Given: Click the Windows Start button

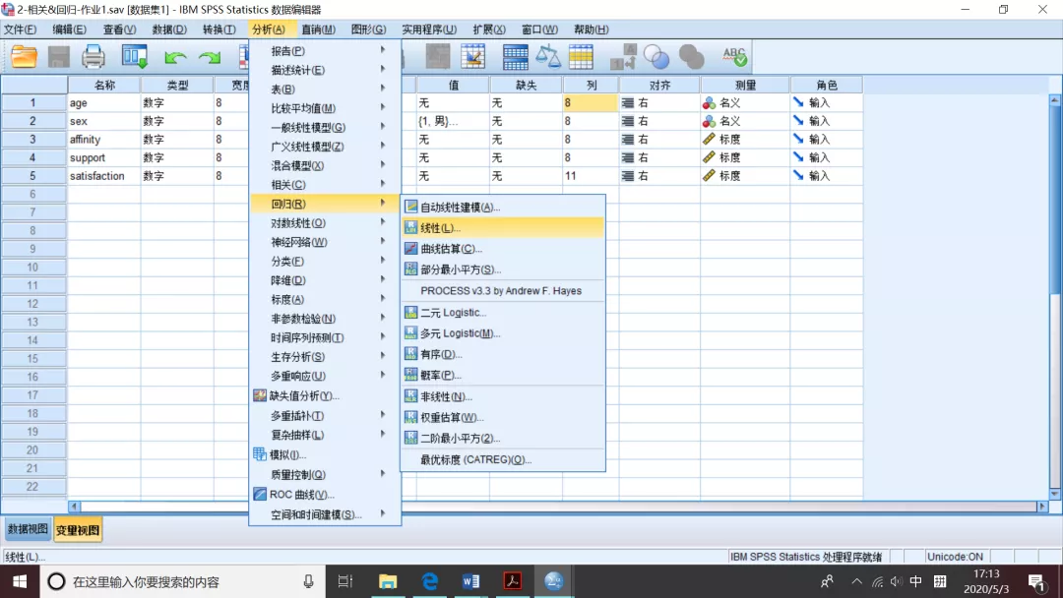Looking at the screenshot, I should (x=20, y=581).
